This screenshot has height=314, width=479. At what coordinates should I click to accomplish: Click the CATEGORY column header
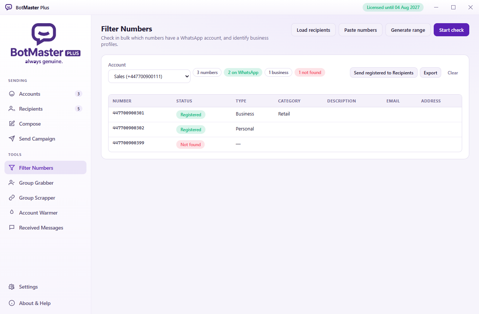click(289, 101)
